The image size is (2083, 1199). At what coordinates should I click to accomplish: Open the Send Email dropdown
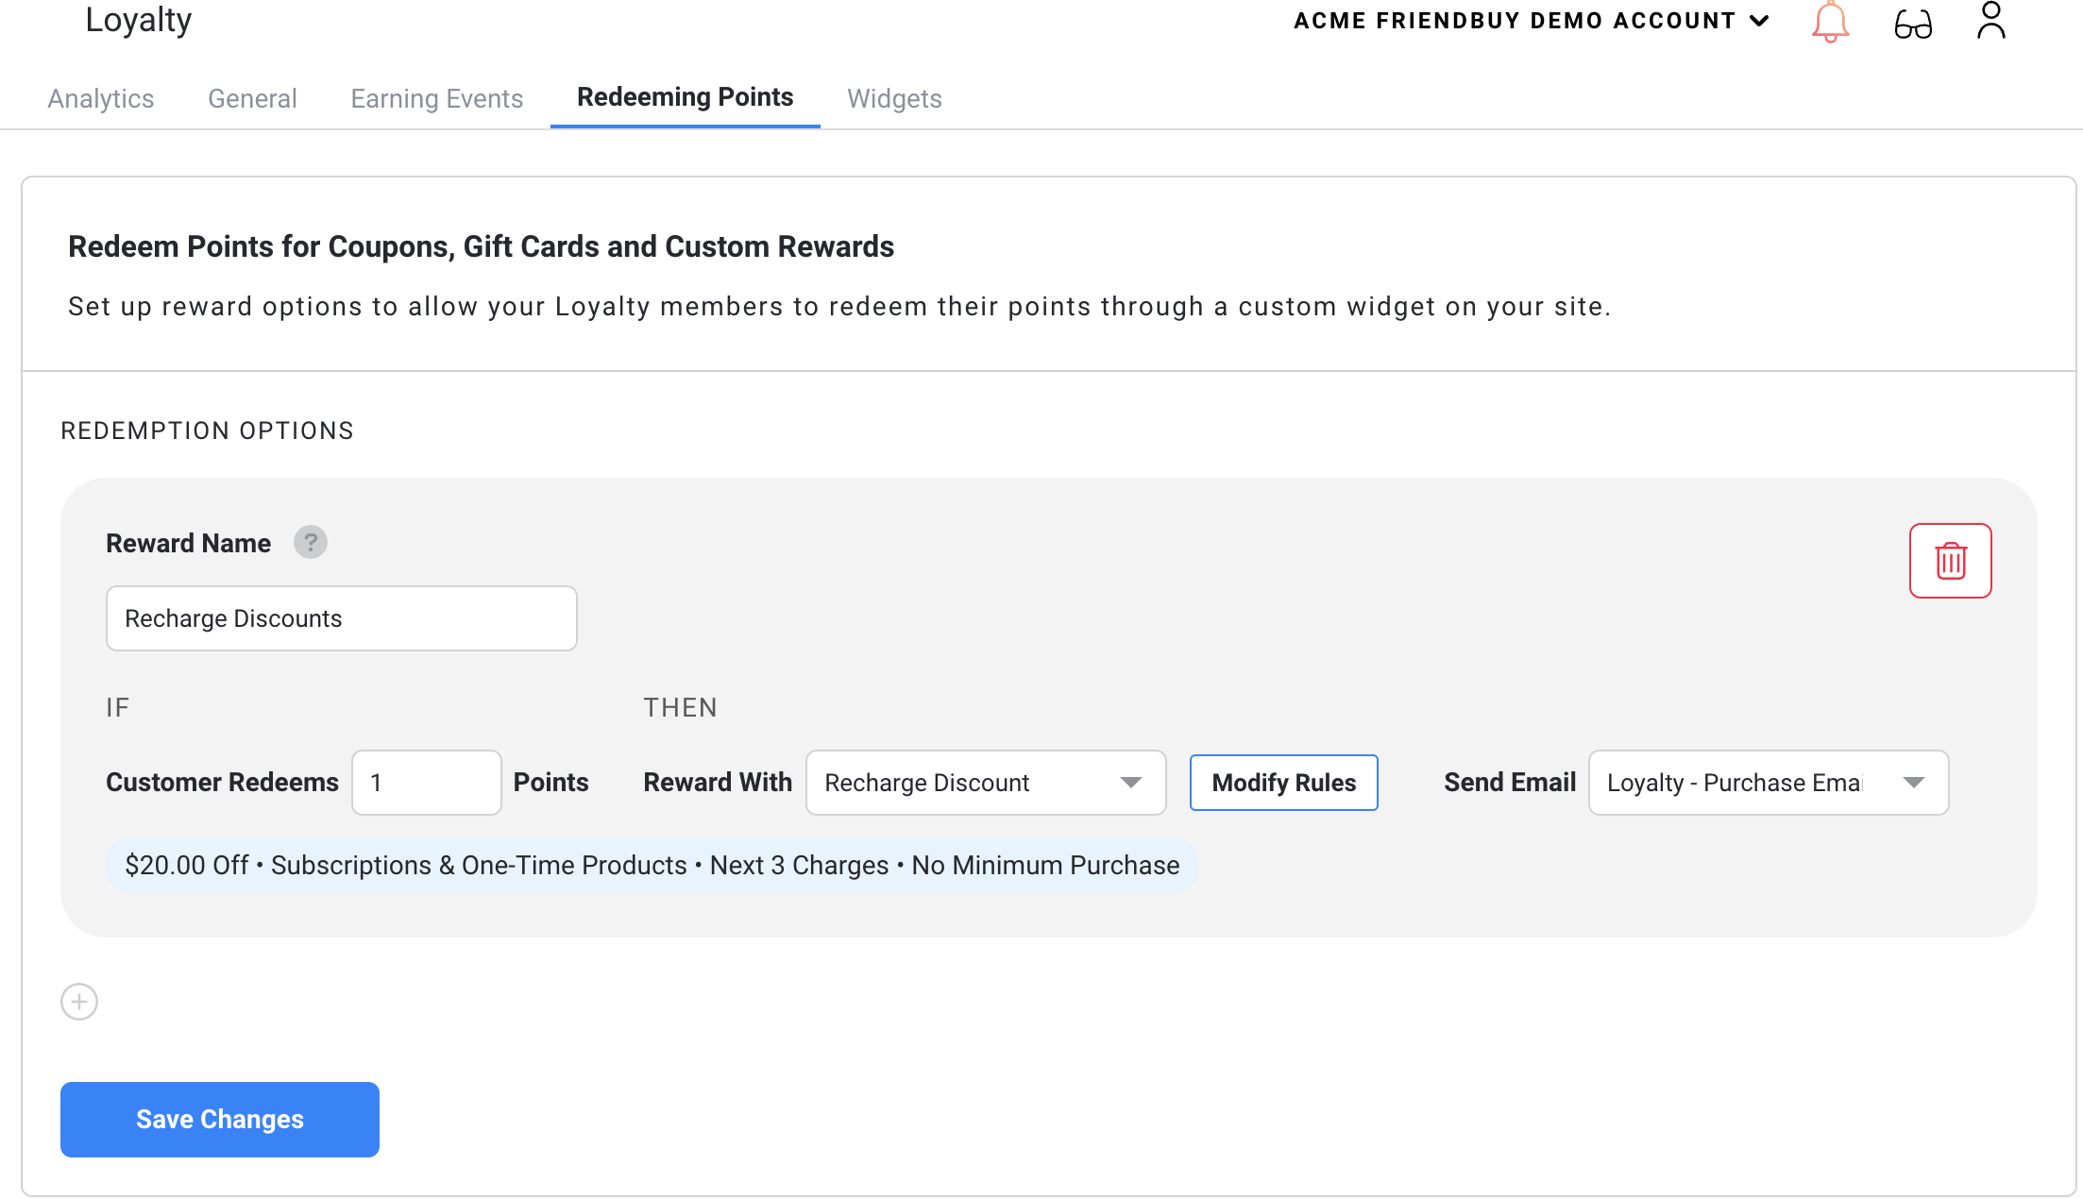[x=1768, y=783]
